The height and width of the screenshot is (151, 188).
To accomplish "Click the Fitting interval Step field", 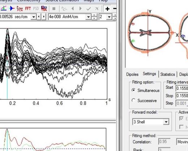I will tap(182, 103).
